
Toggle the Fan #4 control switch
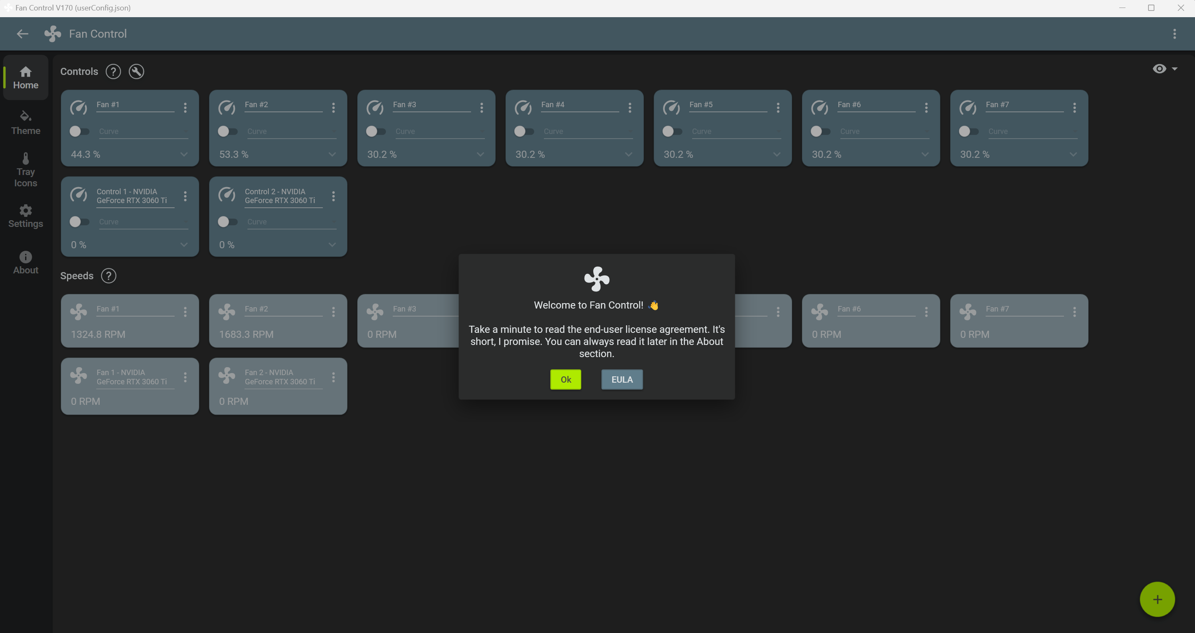[523, 131]
